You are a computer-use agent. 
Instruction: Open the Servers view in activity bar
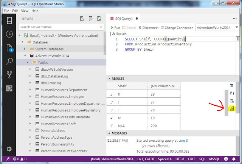point(9,20)
